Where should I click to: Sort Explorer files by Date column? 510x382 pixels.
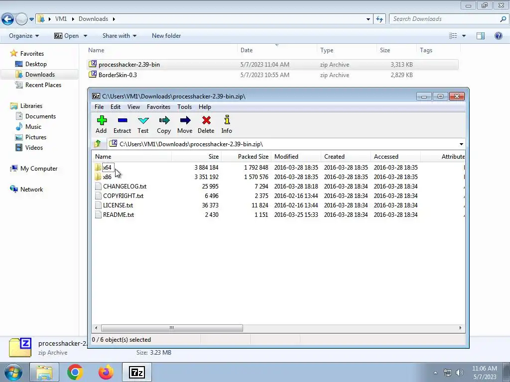(277, 50)
